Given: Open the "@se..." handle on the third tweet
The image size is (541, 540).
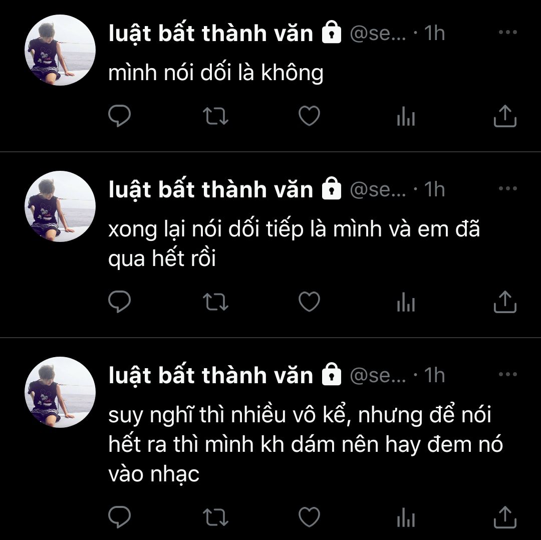Looking at the screenshot, I should (378, 375).
